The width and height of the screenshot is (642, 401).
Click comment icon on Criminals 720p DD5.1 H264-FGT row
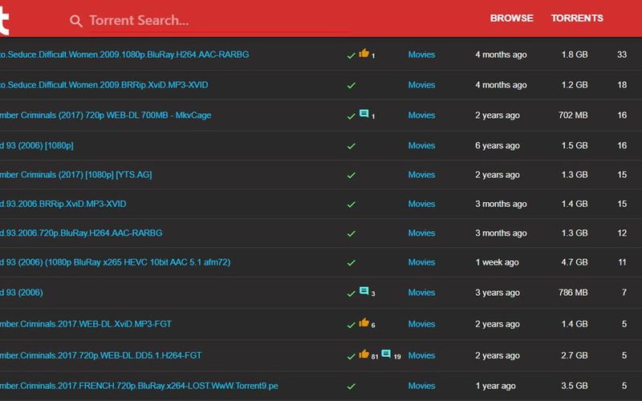tap(386, 354)
